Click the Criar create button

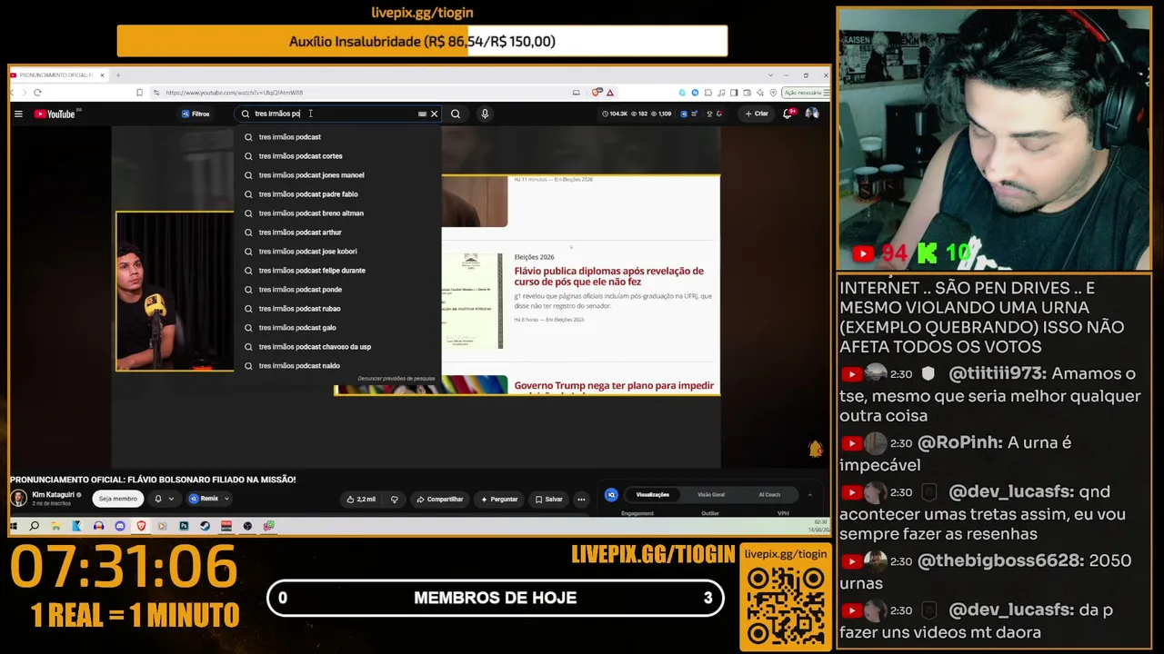pos(757,114)
